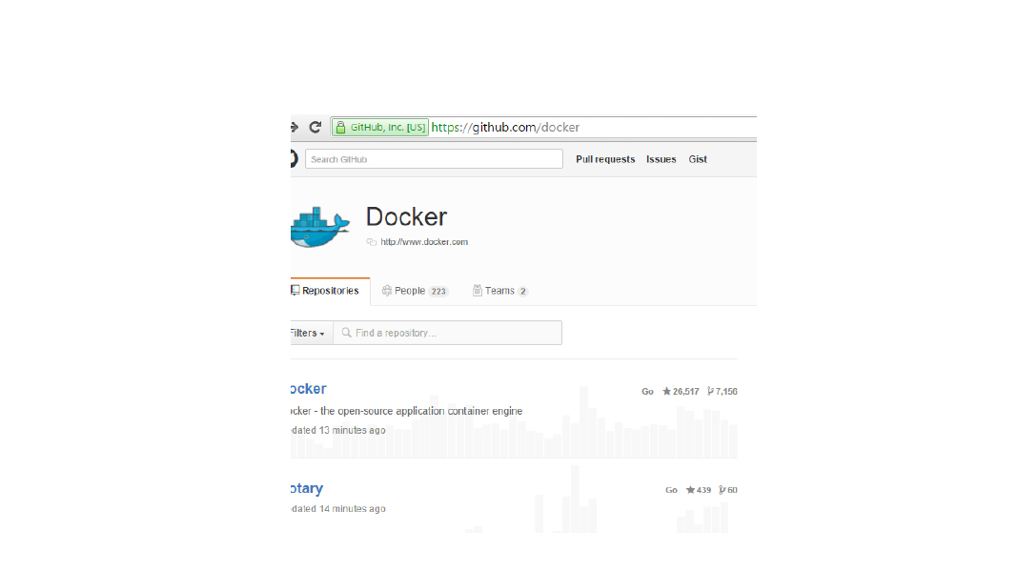
Task: Reload the page with the refresh icon
Action: tap(315, 127)
